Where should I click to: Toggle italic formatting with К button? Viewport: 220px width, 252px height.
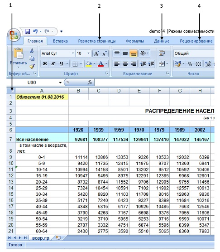tap(53, 64)
